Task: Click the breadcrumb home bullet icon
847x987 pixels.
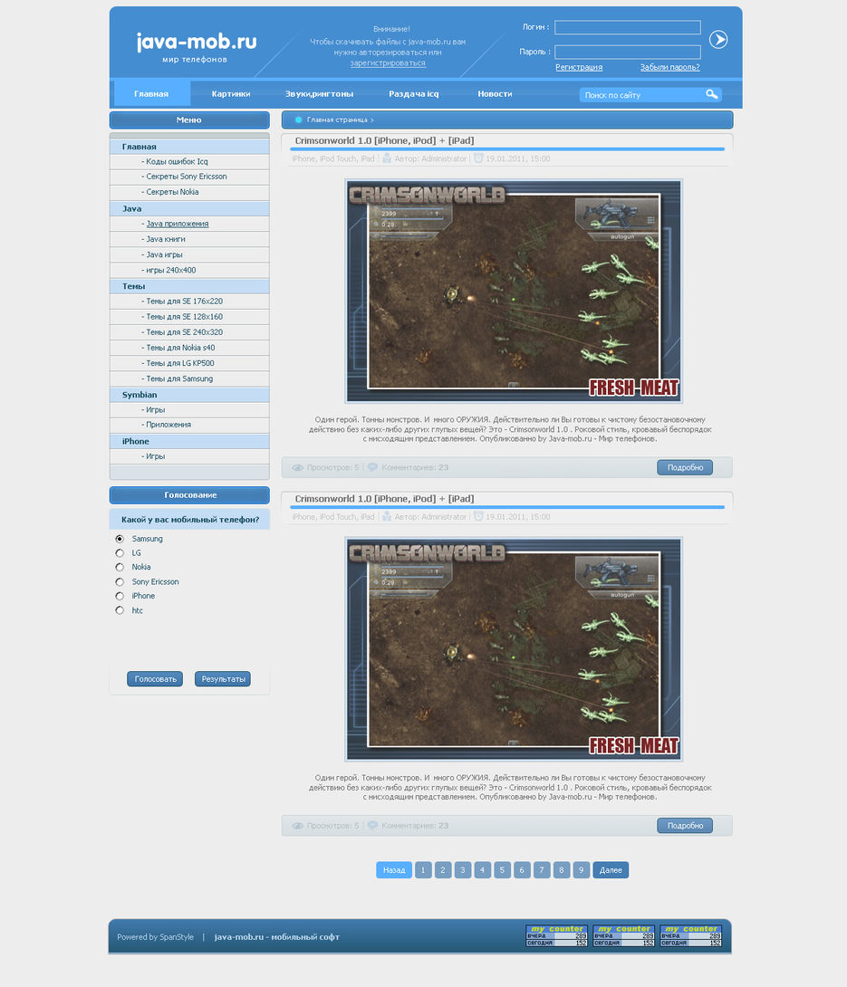Action: coord(299,120)
